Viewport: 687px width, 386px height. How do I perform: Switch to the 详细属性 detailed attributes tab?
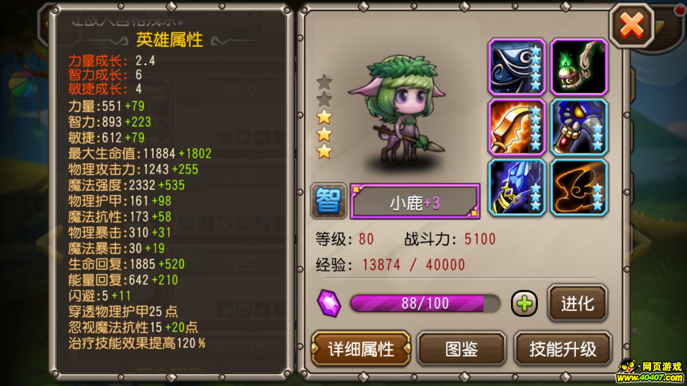pos(361,349)
